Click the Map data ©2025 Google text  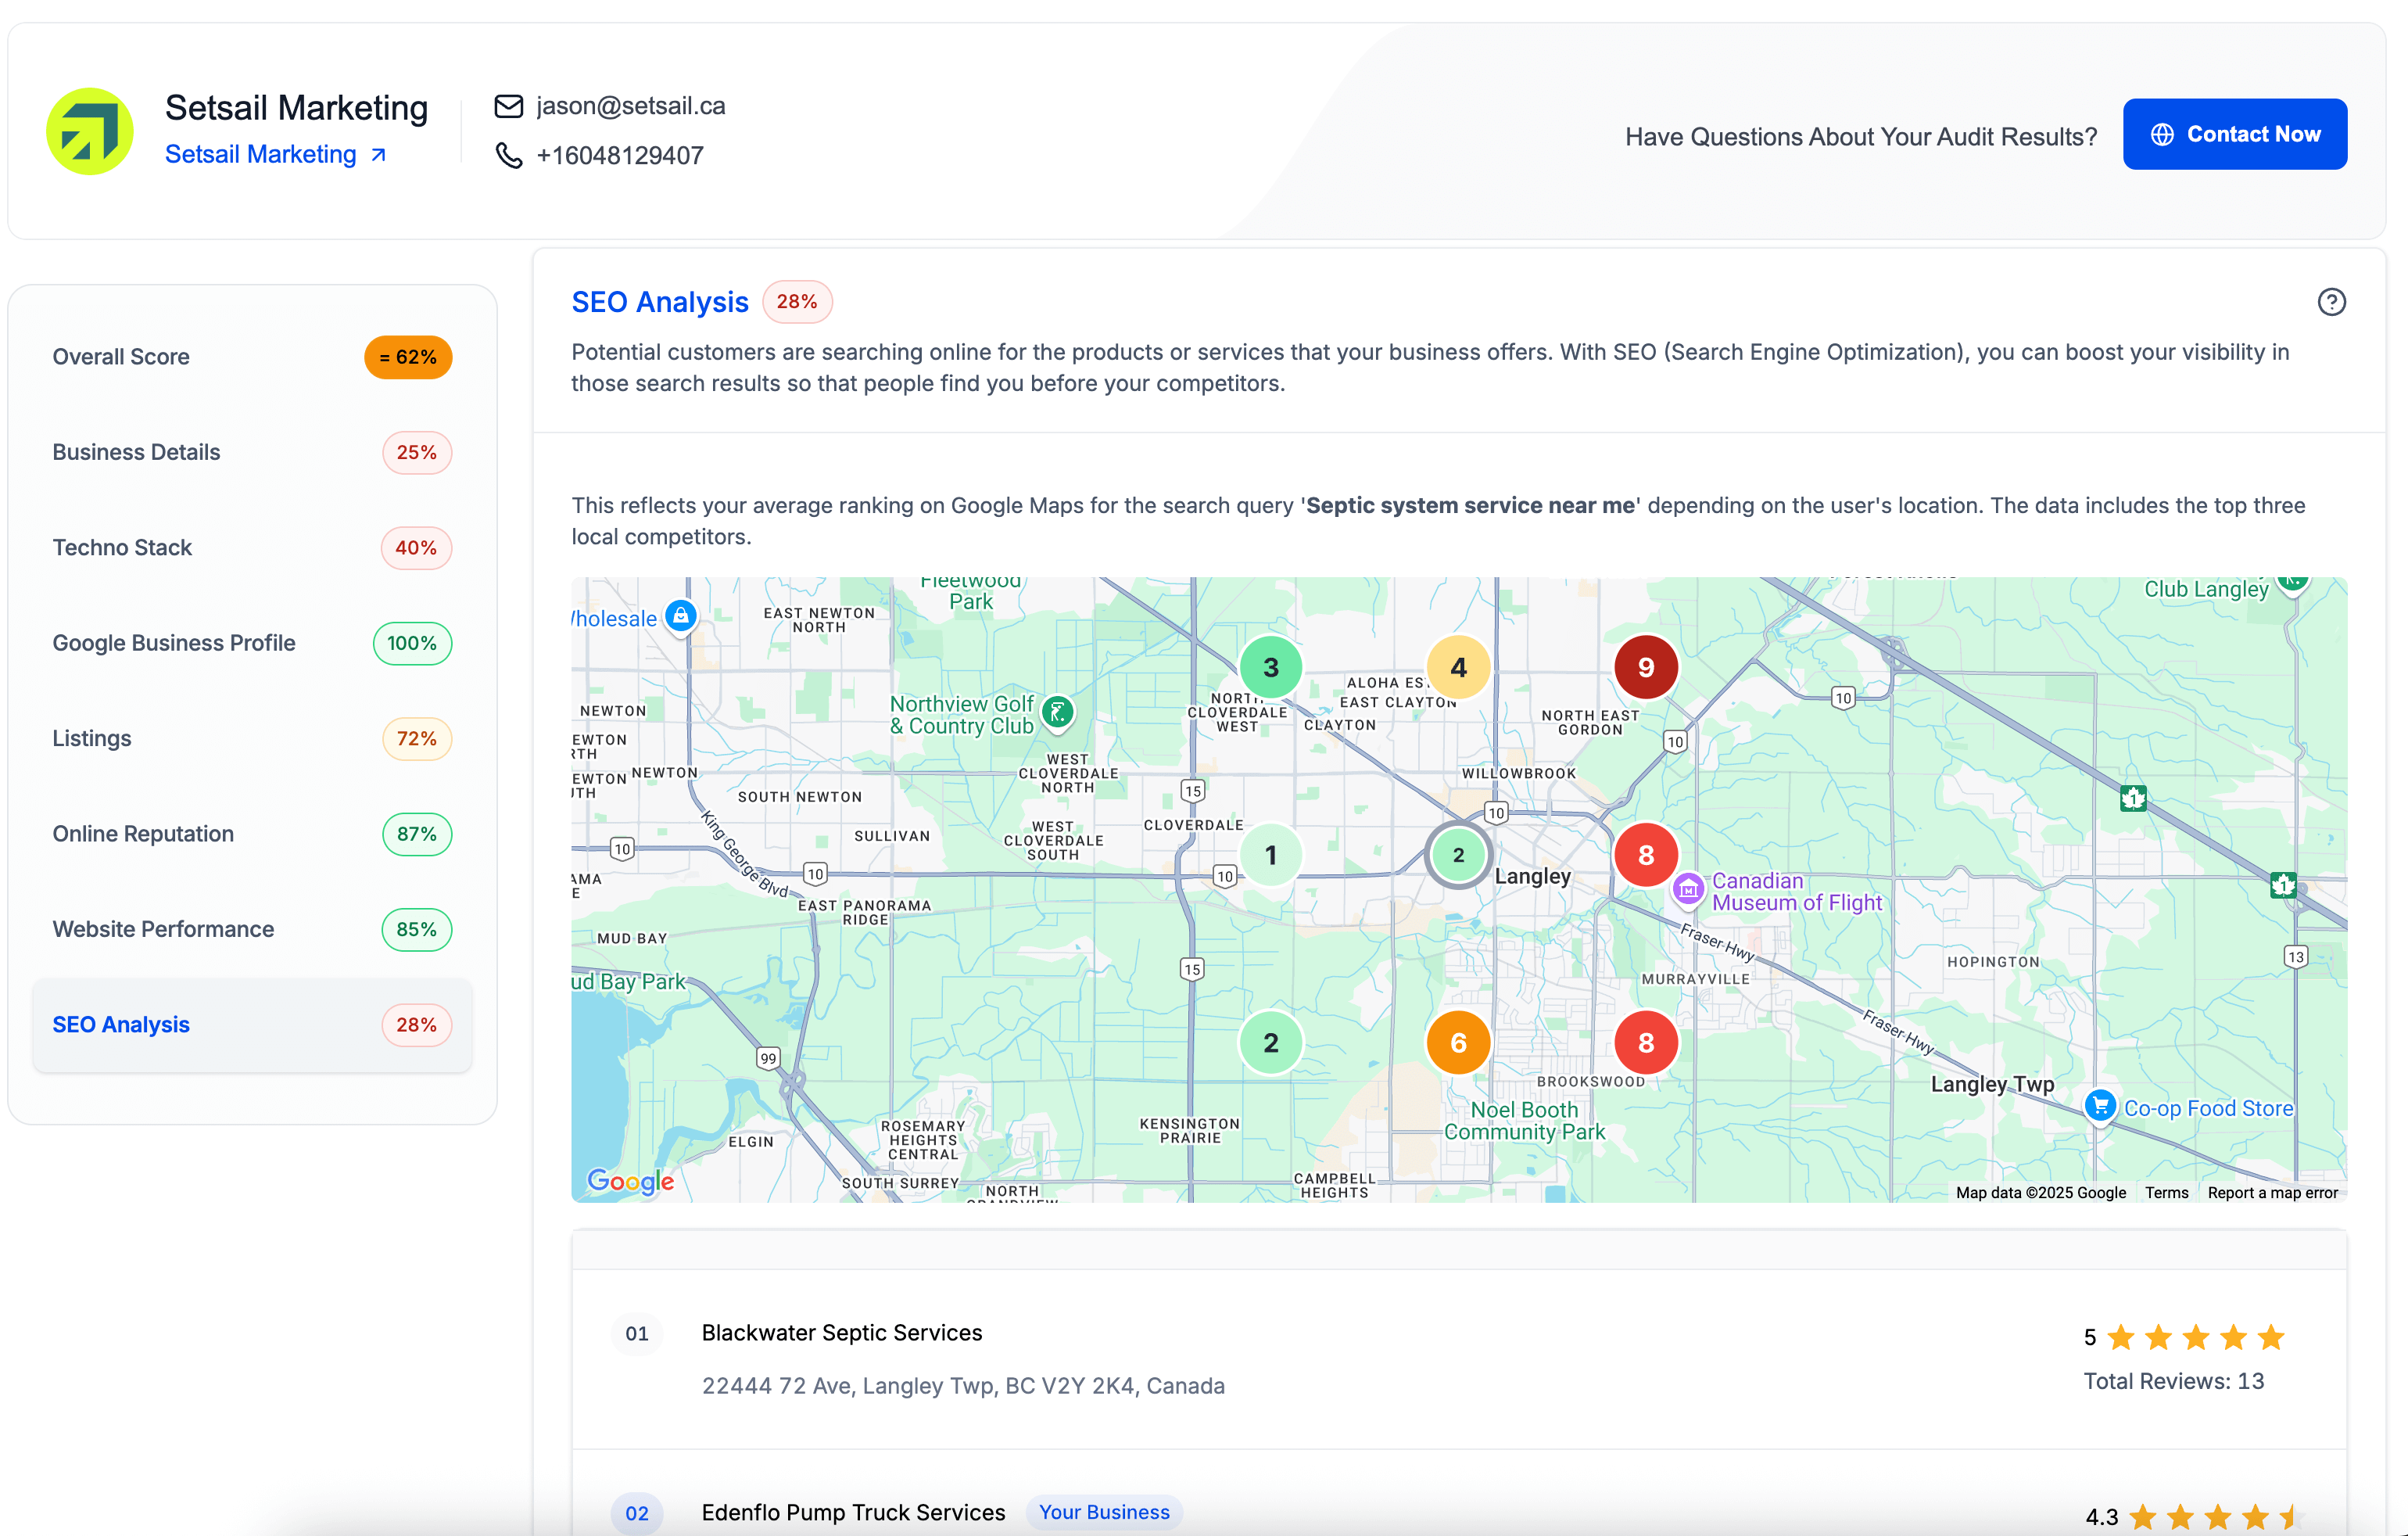click(2040, 1193)
